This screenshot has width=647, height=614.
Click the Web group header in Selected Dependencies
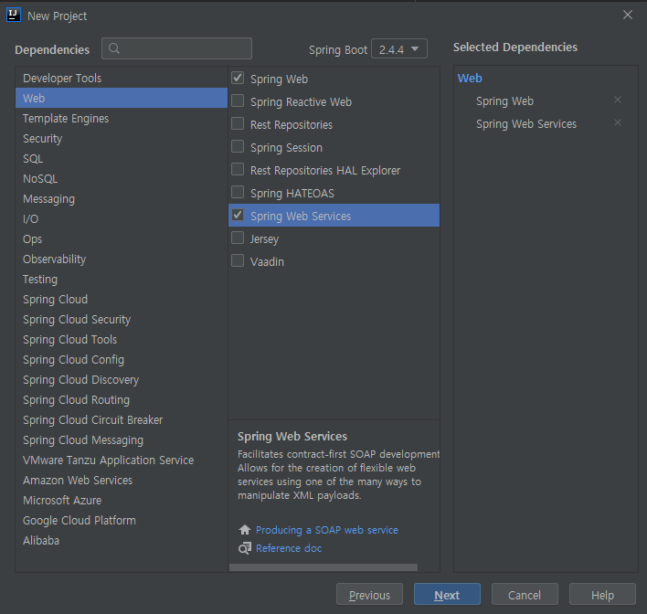tap(470, 78)
